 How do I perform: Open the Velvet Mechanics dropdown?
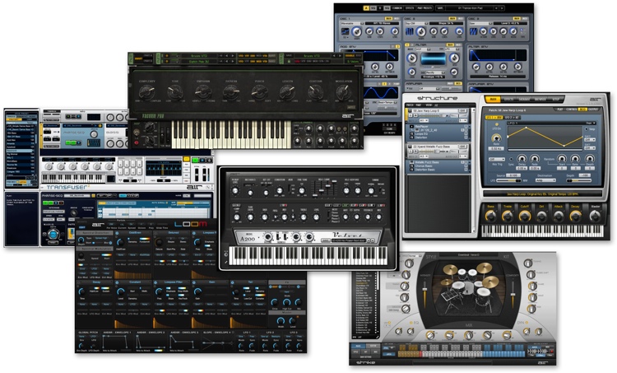click(250, 184)
